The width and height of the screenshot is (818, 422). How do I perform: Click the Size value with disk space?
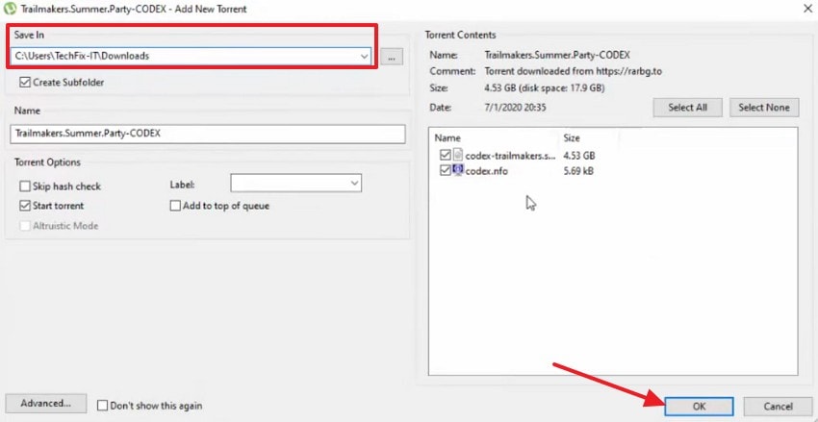point(544,88)
